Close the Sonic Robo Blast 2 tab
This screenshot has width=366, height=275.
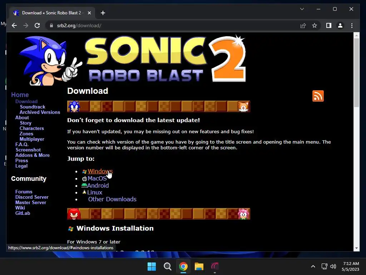[89, 13]
